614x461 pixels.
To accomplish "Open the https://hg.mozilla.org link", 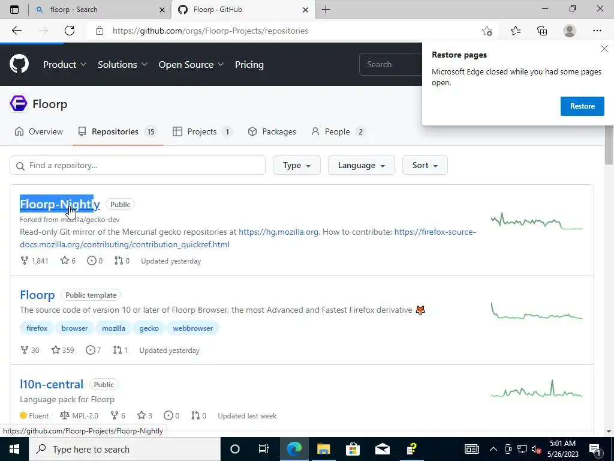I will (x=278, y=232).
